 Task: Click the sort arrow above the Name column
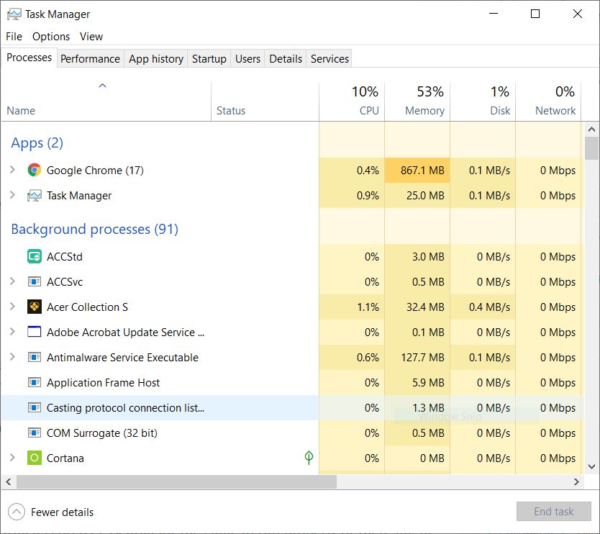[x=102, y=86]
